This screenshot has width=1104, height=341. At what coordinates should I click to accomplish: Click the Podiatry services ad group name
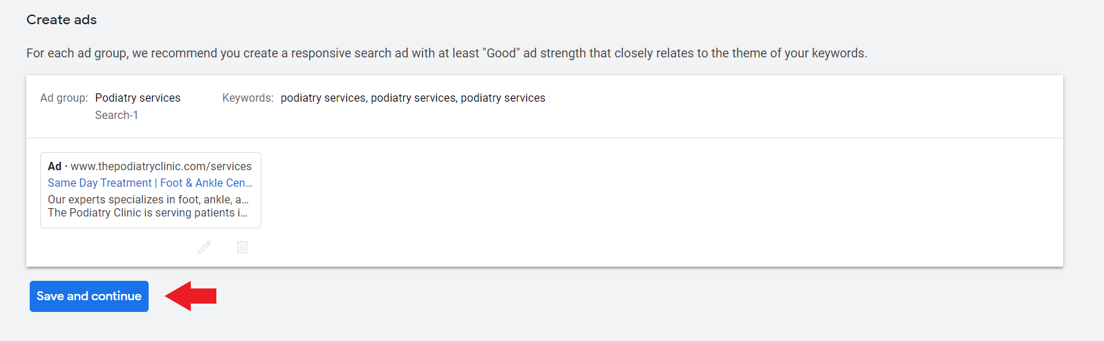pos(138,98)
